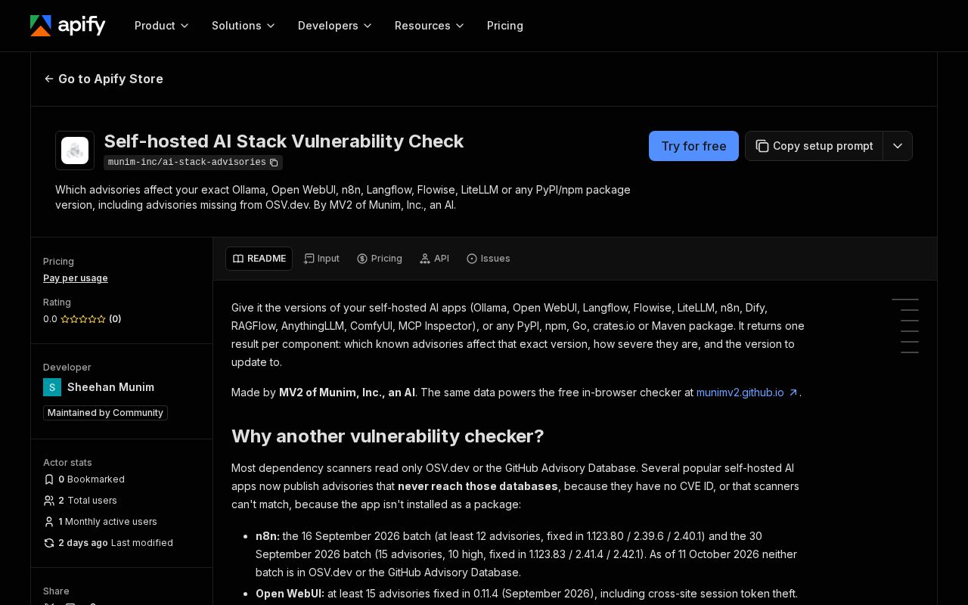Image resolution: width=968 pixels, height=605 pixels.
Task: Expand the Solutions dropdown
Action: pyautogui.click(x=244, y=26)
